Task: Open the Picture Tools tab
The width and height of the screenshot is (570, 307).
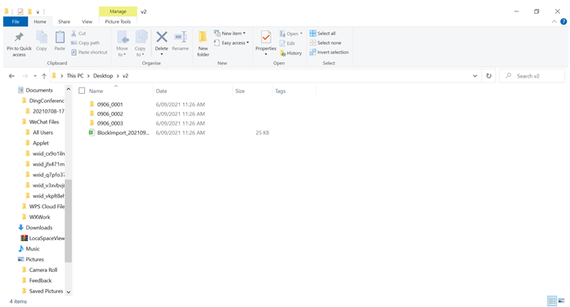Action: pos(118,22)
